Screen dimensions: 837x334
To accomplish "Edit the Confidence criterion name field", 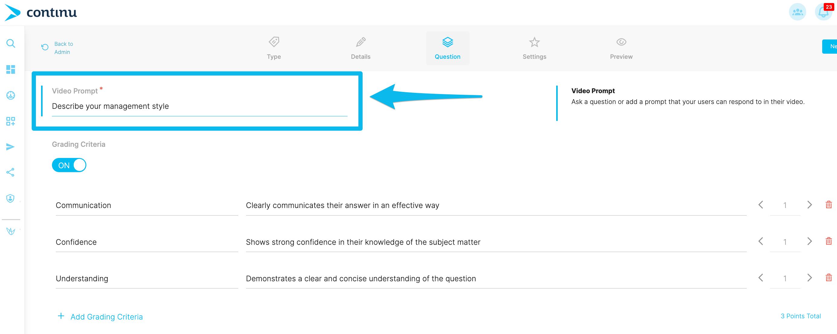I will point(146,242).
